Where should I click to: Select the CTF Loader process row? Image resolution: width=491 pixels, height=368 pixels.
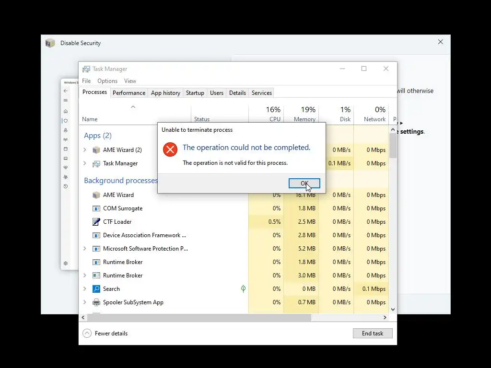coord(234,222)
